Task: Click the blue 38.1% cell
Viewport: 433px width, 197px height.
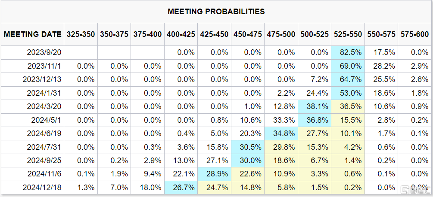Action: click(315, 106)
